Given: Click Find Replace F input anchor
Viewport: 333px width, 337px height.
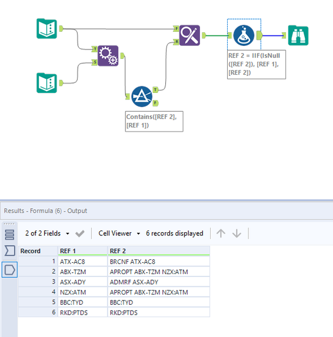Looking at the screenshot, I should (x=176, y=28).
